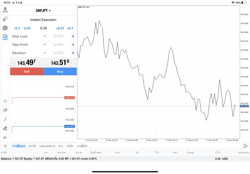The height and width of the screenshot is (174, 250).
Task: Open the objects shapes icon
Action: click(x=5, y=128)
